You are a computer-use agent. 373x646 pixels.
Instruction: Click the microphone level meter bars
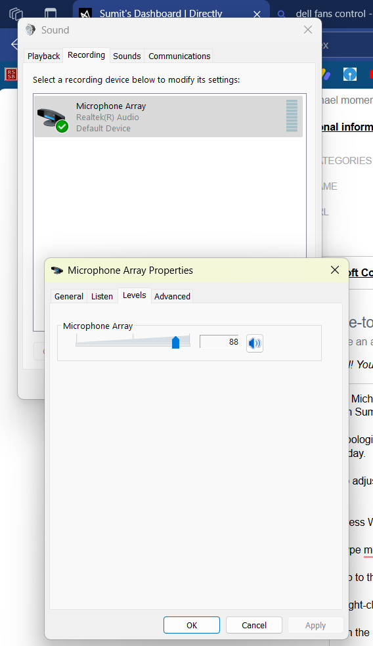(x=292, y=116)
